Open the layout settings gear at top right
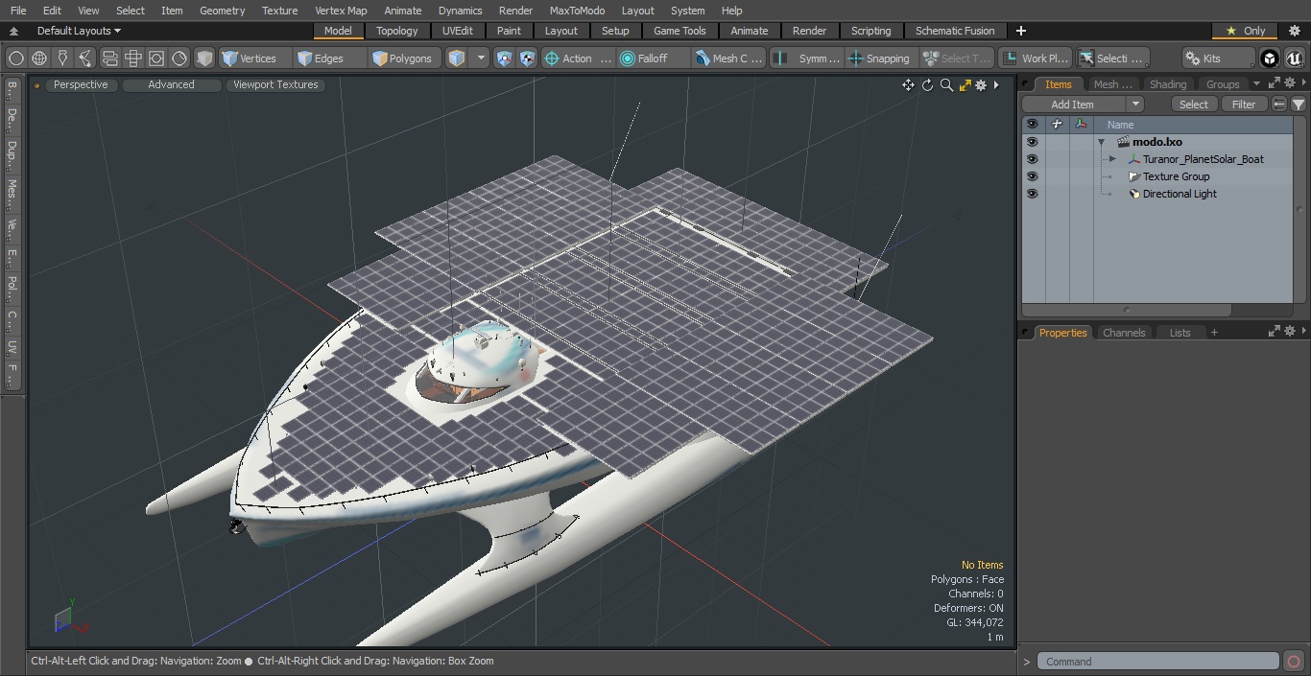1311x676 pixels. [x=1294, y=31]
